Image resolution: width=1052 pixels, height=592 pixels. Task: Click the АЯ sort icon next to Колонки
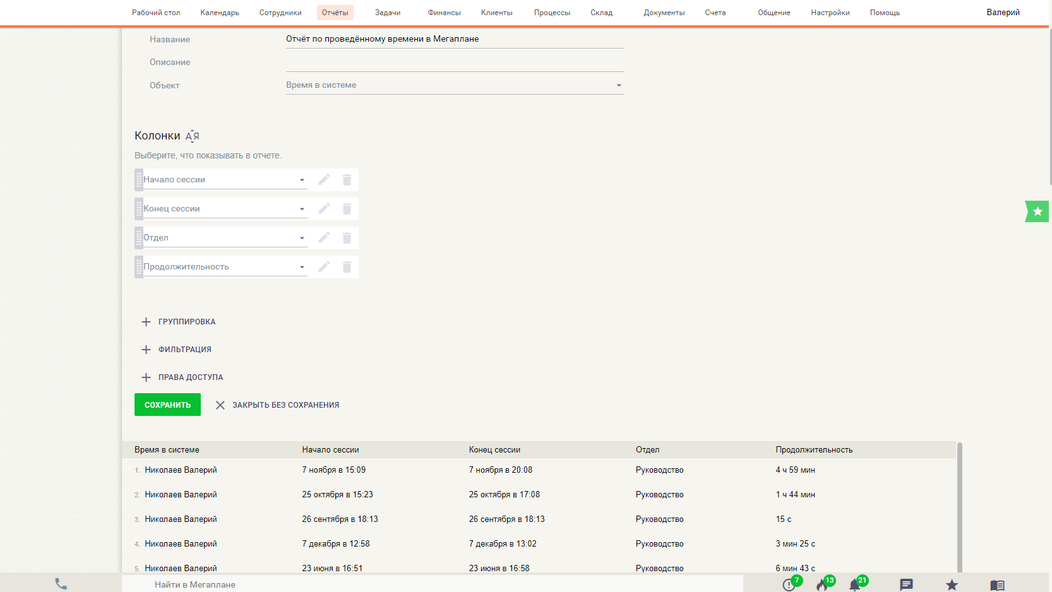(x=193, y=136)
